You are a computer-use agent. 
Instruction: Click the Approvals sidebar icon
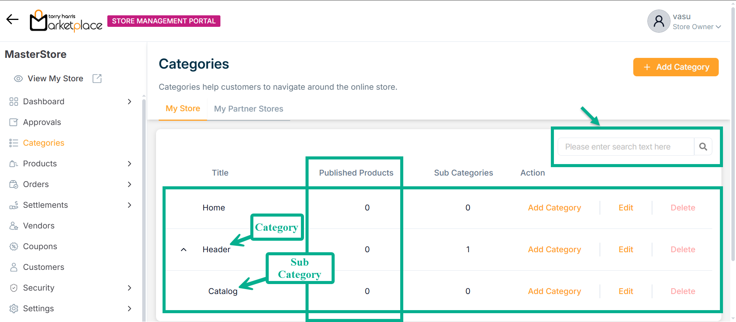pyautogui.click(x=14, y=122)
